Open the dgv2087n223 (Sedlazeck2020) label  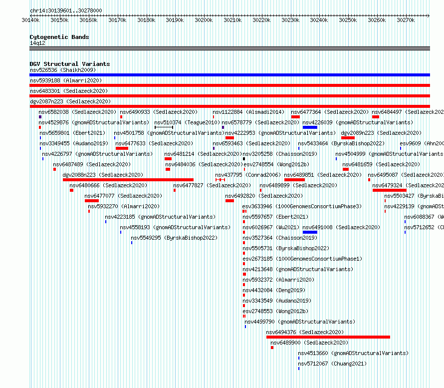point(70,101)
